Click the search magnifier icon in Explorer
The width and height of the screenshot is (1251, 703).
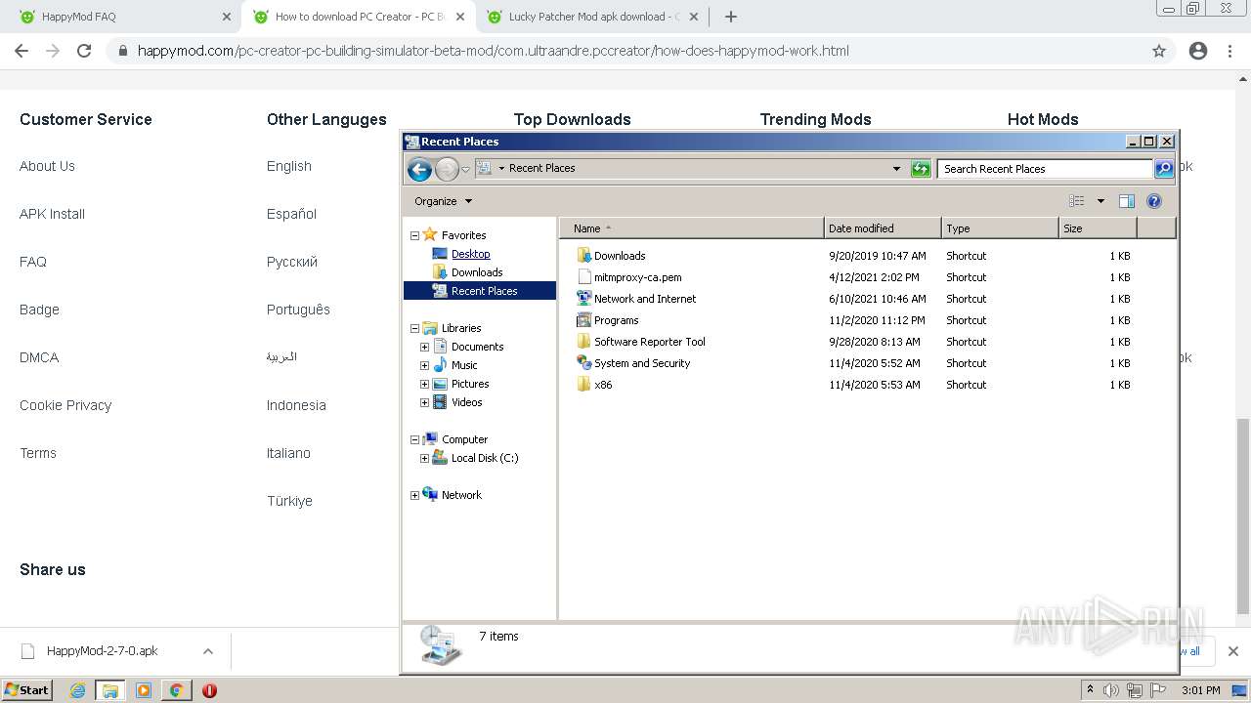(x=1164, y=169)
